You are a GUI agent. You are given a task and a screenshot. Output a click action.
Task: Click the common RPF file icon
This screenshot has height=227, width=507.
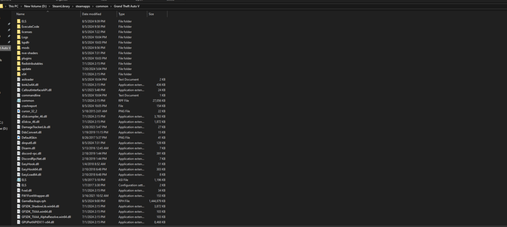click(x=18, y=100)
